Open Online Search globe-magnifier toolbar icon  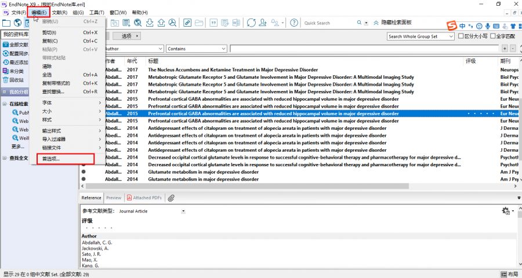(x=138, y=23)
